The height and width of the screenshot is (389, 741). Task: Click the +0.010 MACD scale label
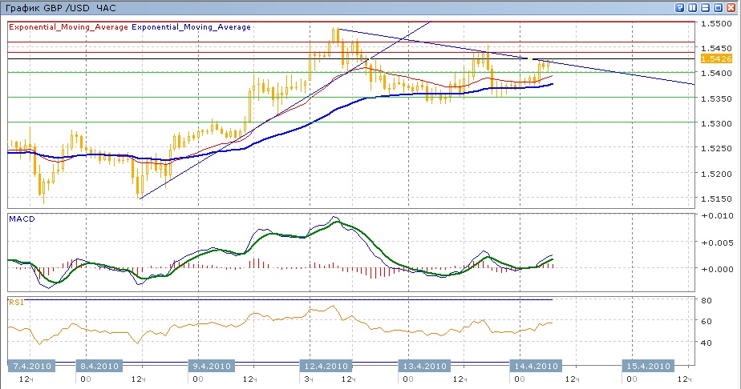point(716,216)
